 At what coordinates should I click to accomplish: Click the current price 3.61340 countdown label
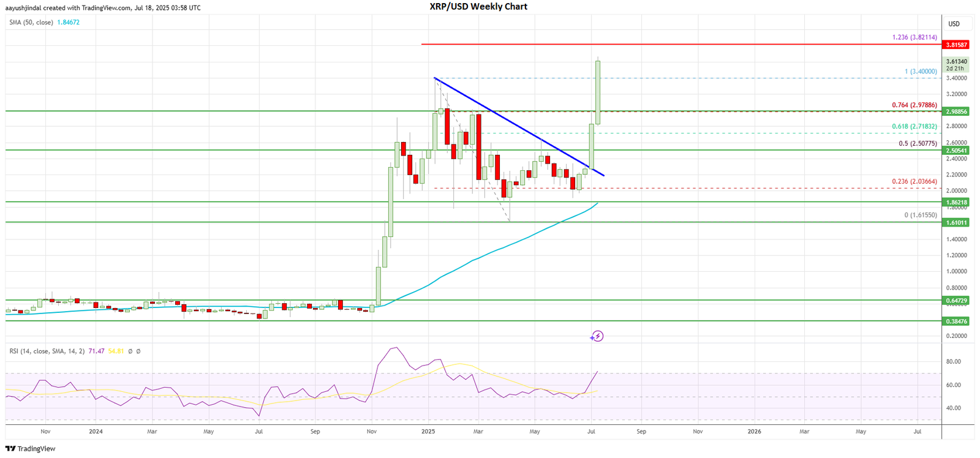956,65
